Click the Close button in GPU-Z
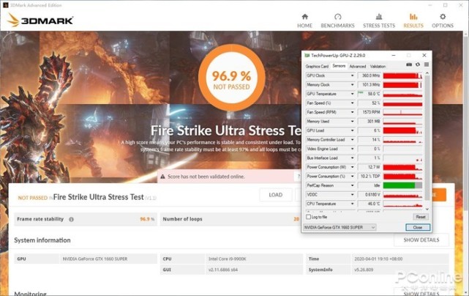The height and width of the screenshot is (296, 469). point(418,227)
